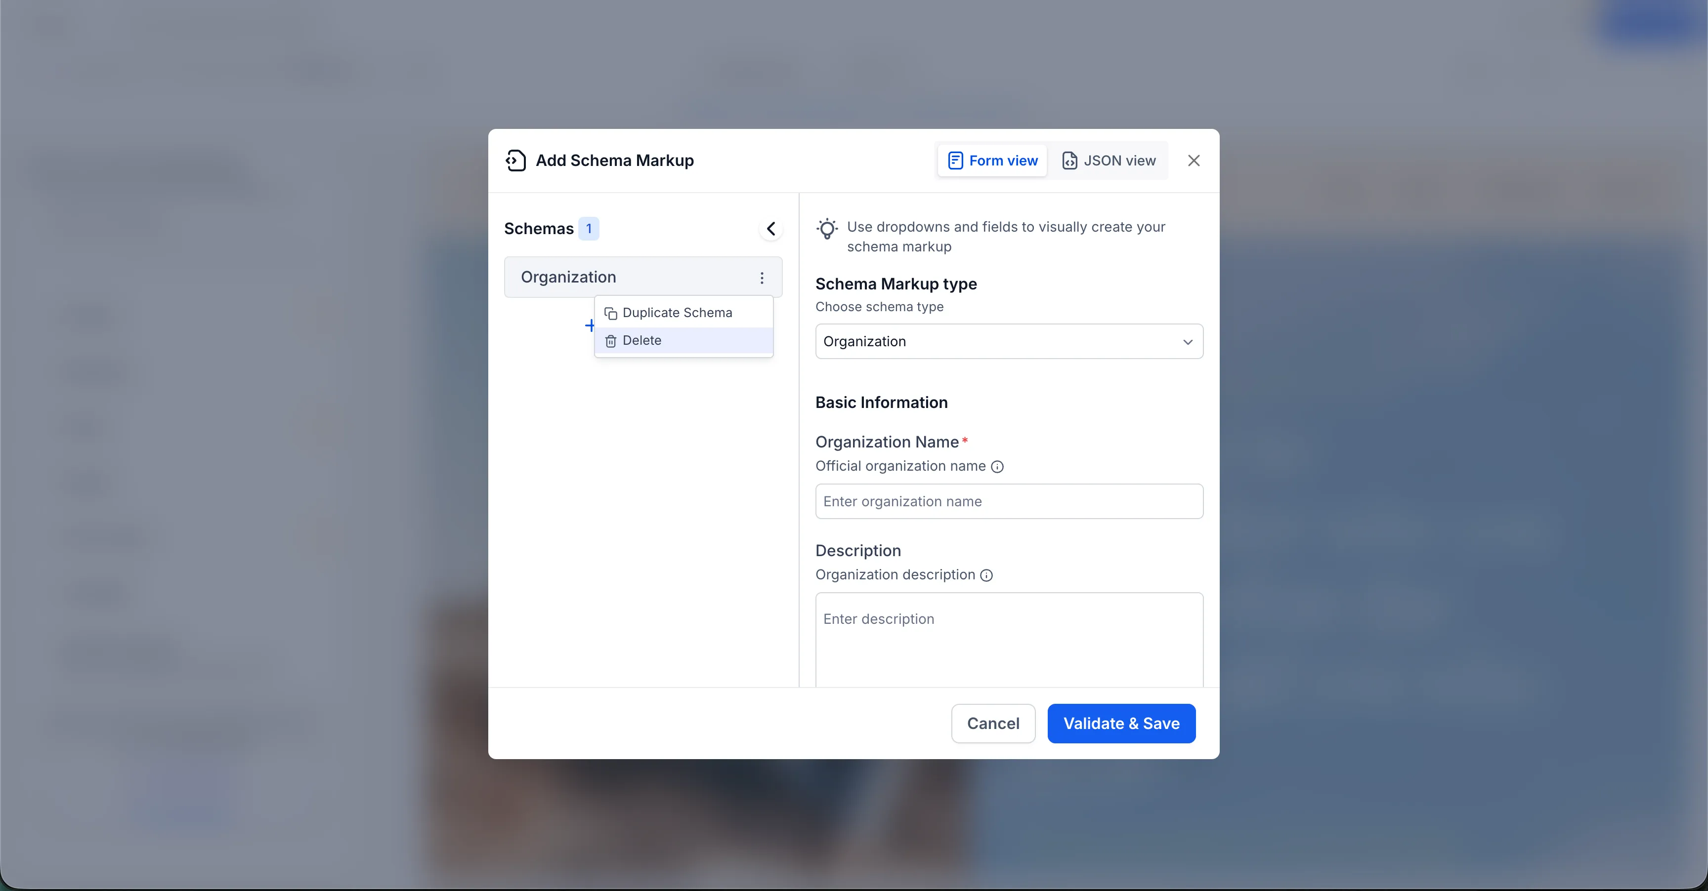Collapse the Schemas panel with the back chevron

(770, 228)
